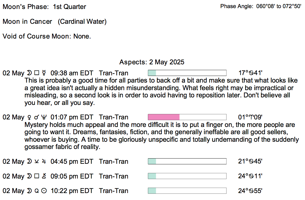The width and height of the screenshot is (305, 200).
Task: Click the "Void of Course Moon: None." line
Action: [47, 36]
